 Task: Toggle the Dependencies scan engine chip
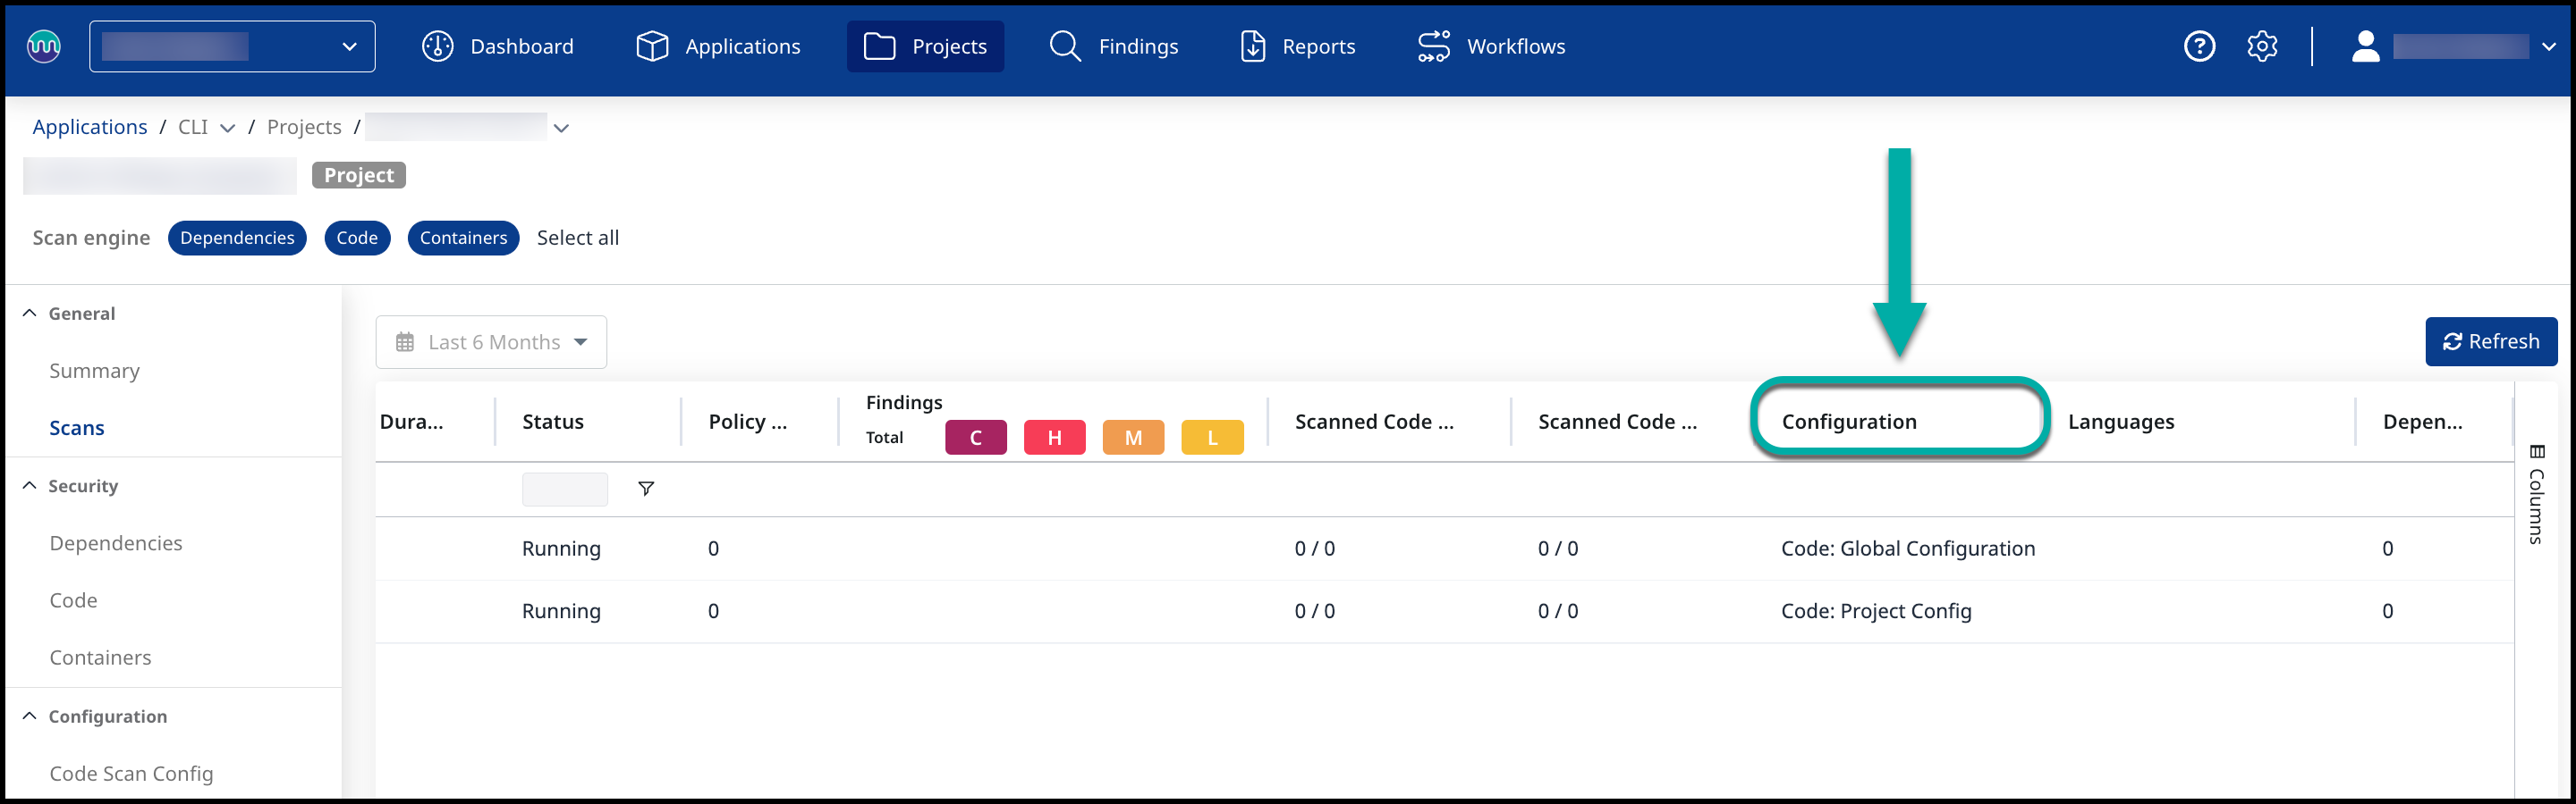(x=237, y=238)
